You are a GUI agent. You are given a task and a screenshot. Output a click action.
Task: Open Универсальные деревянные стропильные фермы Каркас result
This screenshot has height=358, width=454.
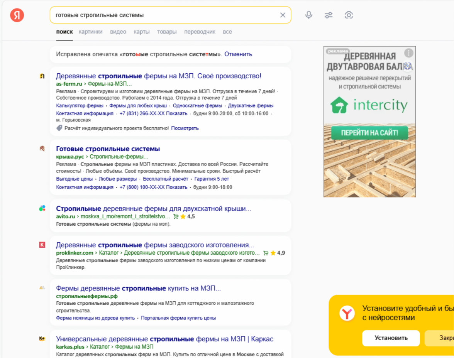tap(165, 339)
